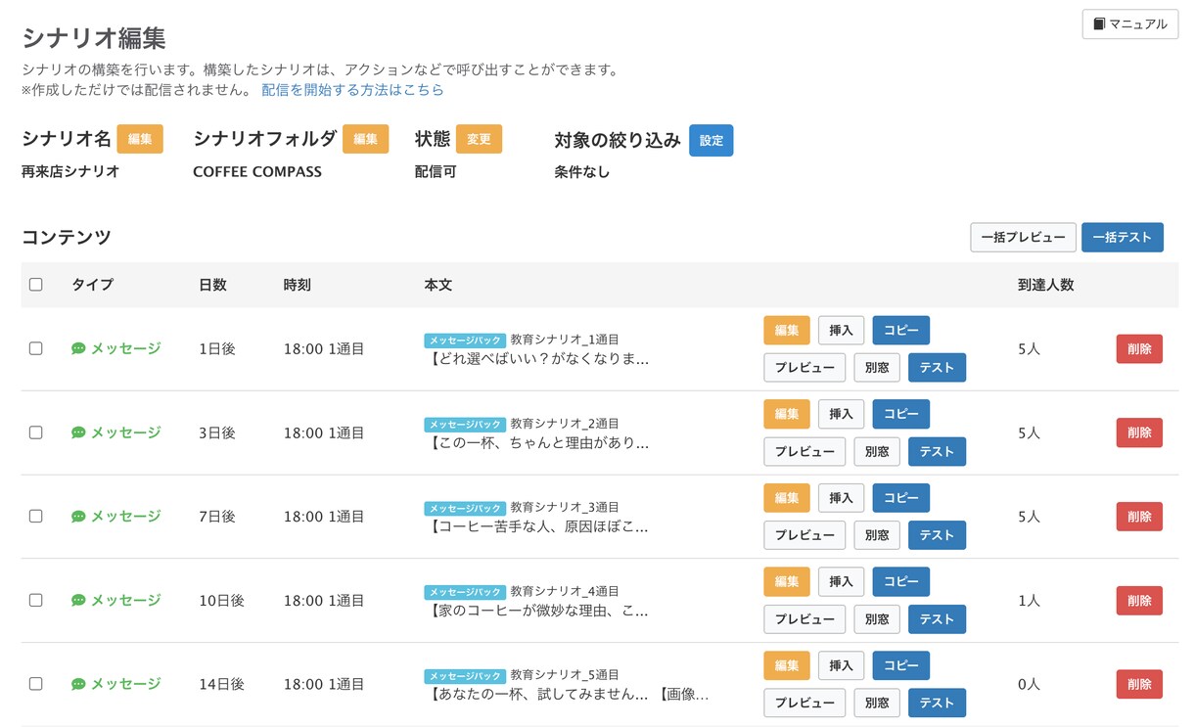The height and width of the screenshot is (727, 1194).
Task: Click プレビュー for 教育シナリオ_1通目
Action: [x=804, y=368]
